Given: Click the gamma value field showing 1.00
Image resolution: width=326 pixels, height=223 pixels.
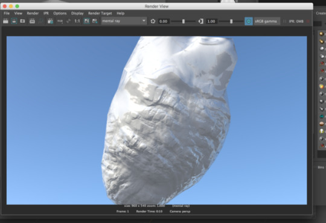Looking at the screenshot, I should click(211, 21).
